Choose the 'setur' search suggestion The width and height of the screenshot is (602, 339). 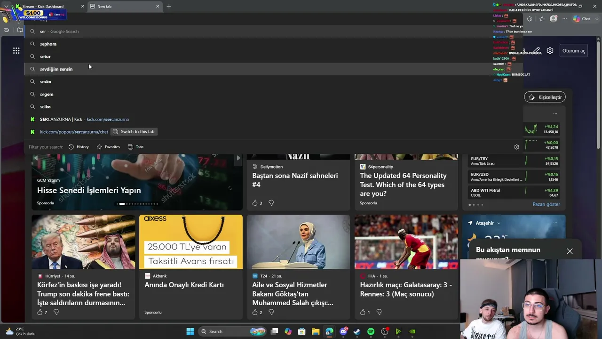coord(273,56)
